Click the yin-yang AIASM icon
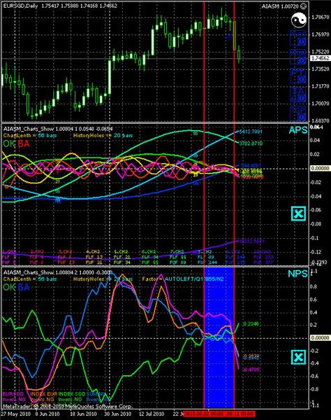 (298, 20)
